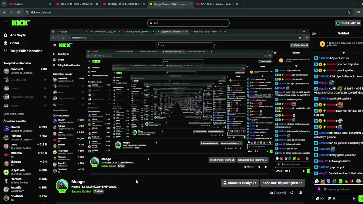Image resolution: width=363 pixels, height=204 pixels.
Task: Switch to the outermost TÜRKİYE'DE İLK KEZ KULLANILAN tab
Action: coord(77,4)
